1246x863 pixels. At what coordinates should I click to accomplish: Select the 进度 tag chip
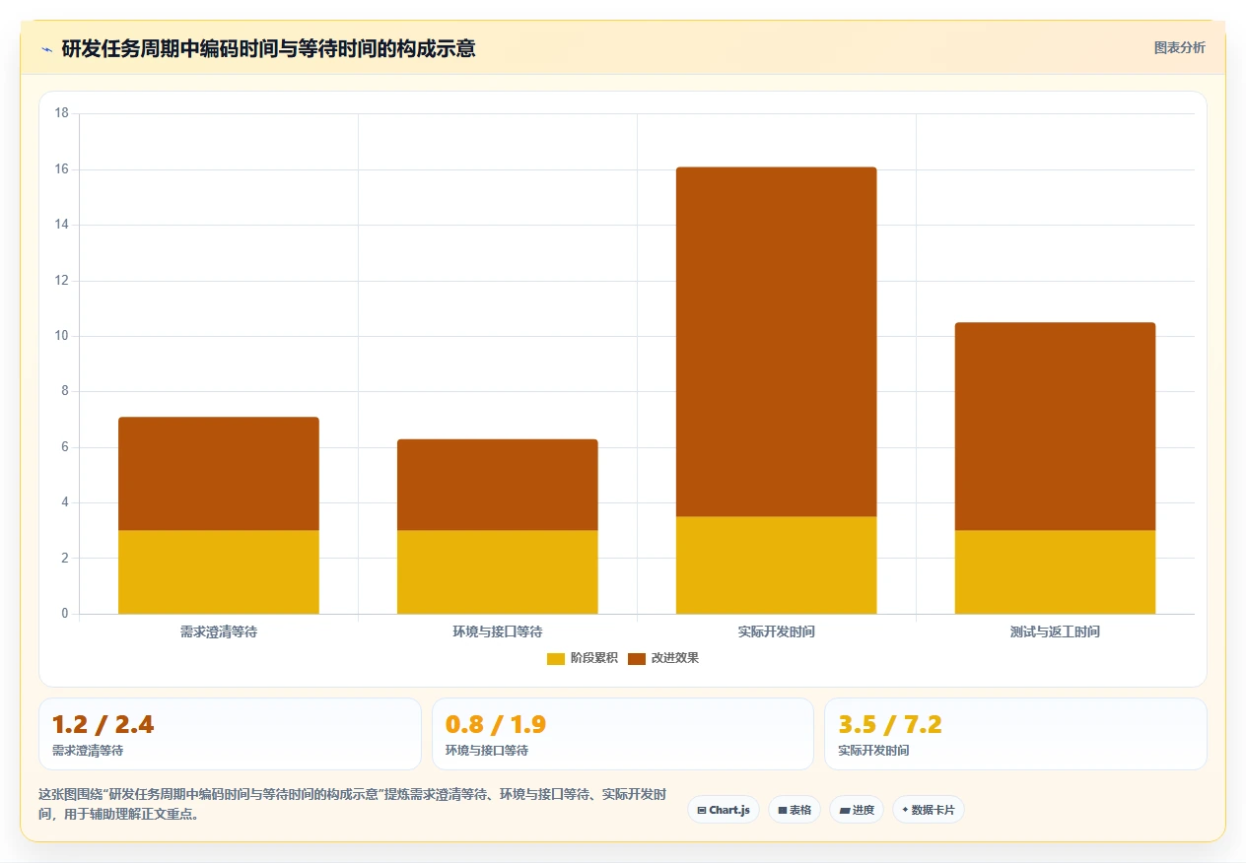857,810
